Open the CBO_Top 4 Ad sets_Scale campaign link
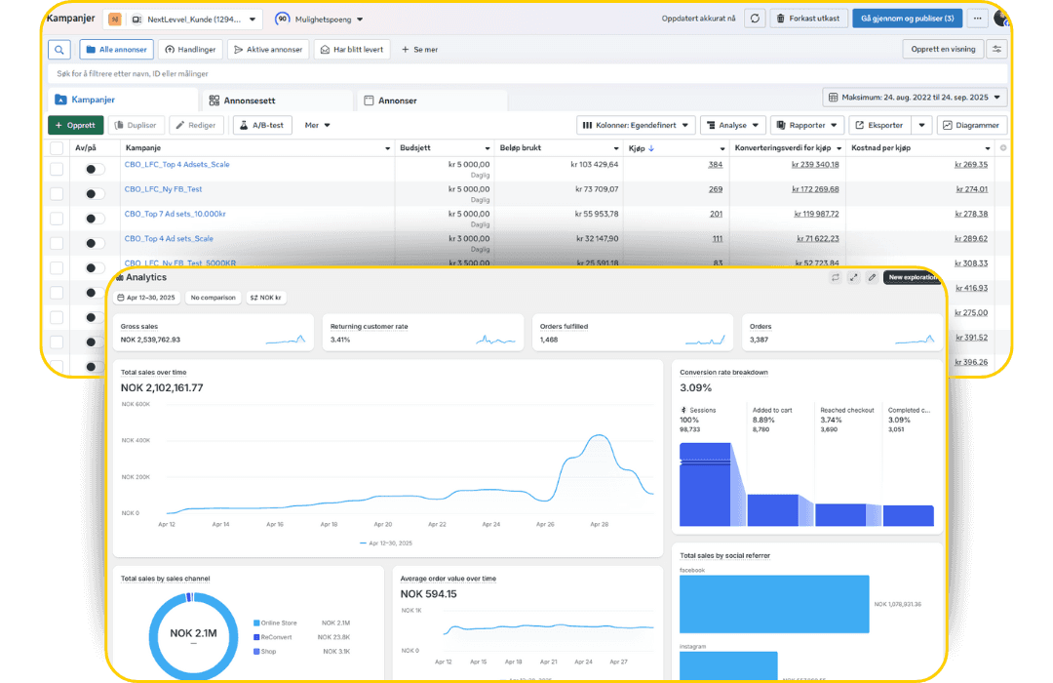 click(x=169, y=239)
